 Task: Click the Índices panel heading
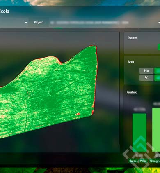133,38
